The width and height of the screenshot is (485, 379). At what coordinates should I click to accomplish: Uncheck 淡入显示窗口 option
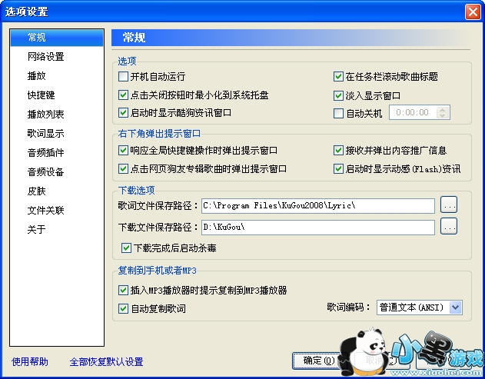tap(338, 95)
